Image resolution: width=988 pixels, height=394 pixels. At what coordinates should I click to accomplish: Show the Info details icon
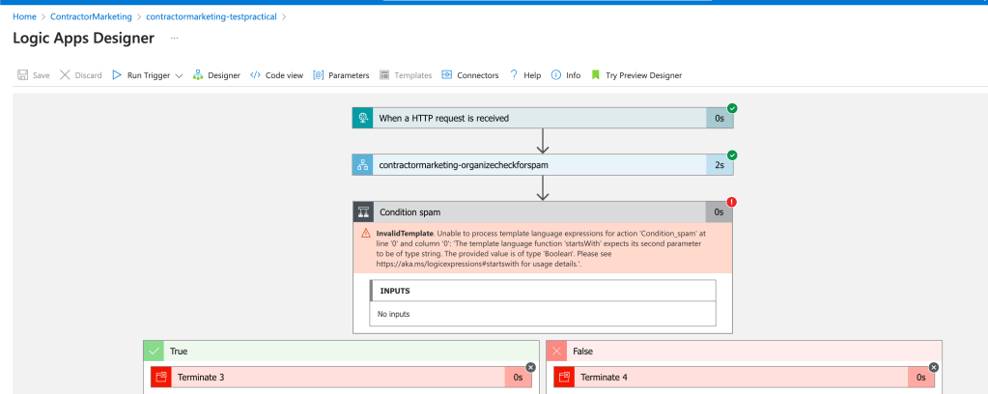555,75
